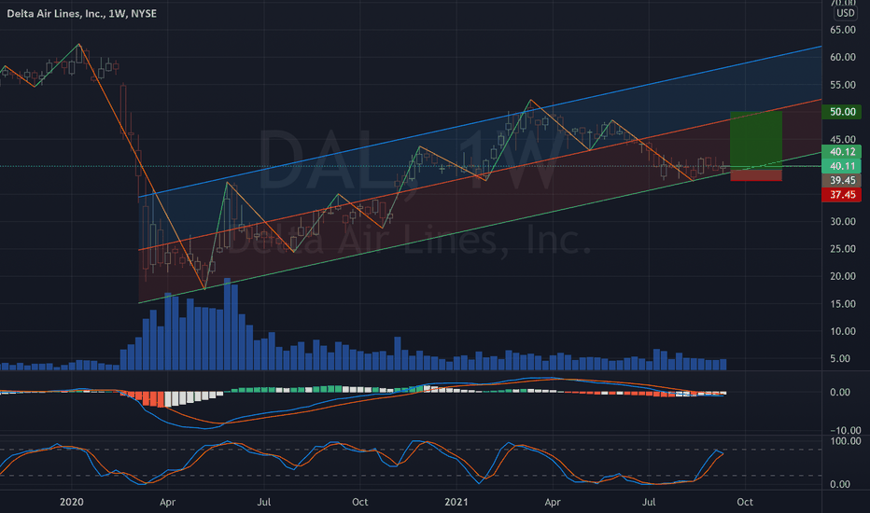The width and height of the screenshot is (870, 513).
Task: Click the 45.00 price axis value
Action: [842, 139]
